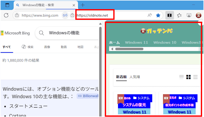Screen dimensions: 204x117
Task: Open the Favorites list icon
Action: (180, 15)
